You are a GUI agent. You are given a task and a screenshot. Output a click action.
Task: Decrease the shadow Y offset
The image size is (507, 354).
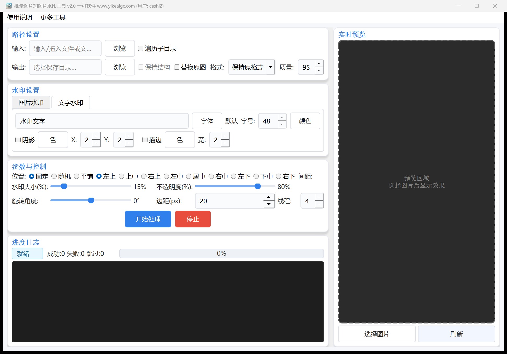coord(129,143)
